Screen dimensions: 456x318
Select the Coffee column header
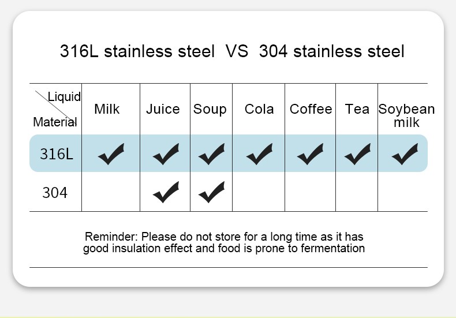click(x=311, y=109)
